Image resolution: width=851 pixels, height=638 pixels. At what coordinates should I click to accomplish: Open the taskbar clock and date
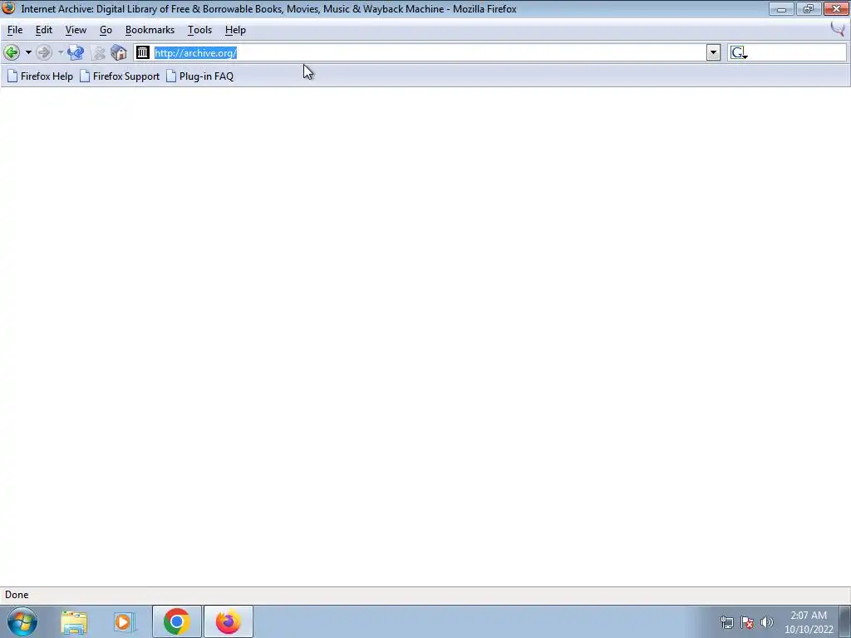(x=809, y=622)
